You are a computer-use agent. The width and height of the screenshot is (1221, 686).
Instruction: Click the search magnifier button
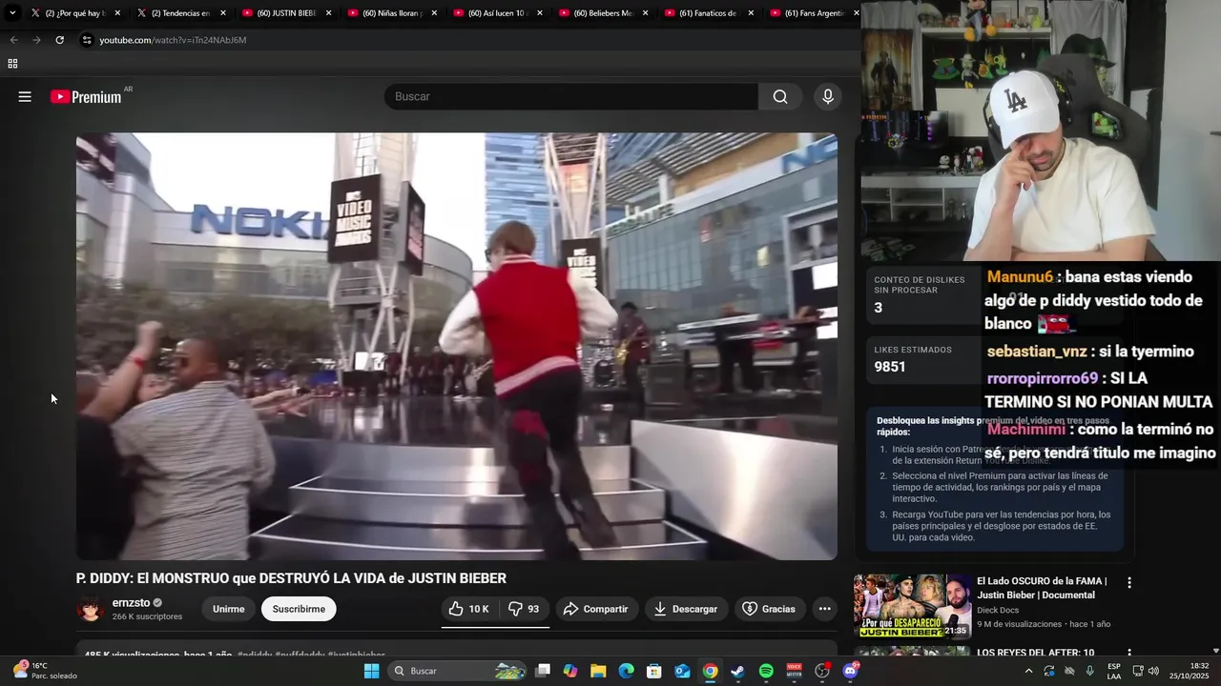pyautogui.click(x=780, y=96)
